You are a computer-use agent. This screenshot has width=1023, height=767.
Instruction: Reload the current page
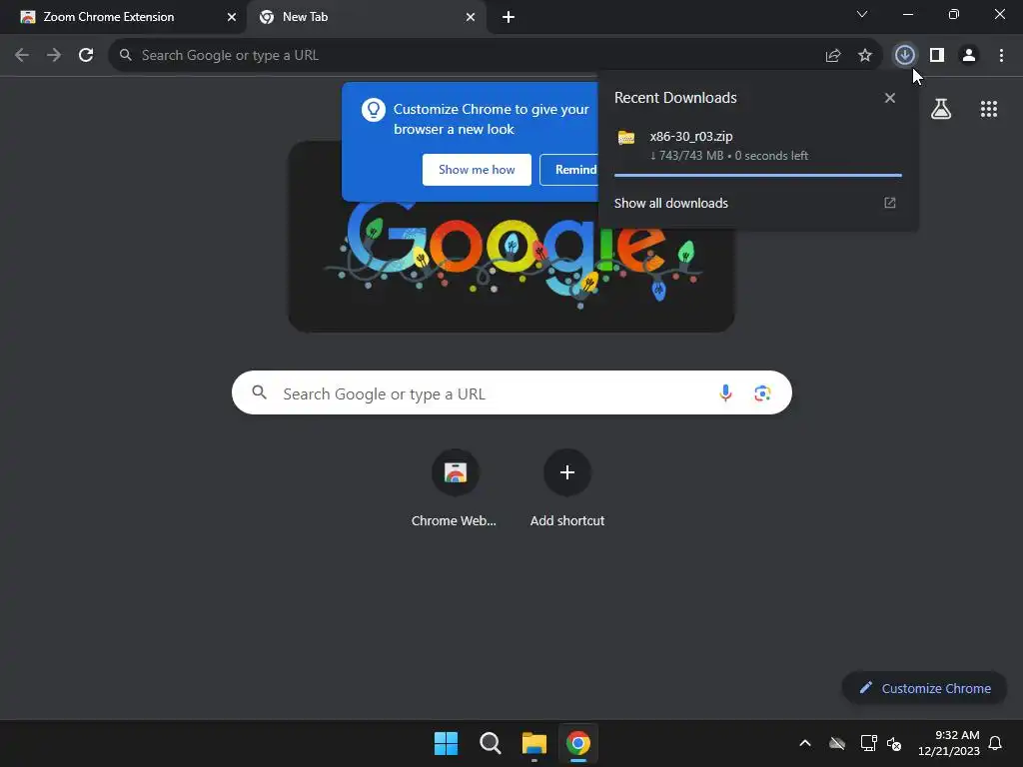(86, 56)
